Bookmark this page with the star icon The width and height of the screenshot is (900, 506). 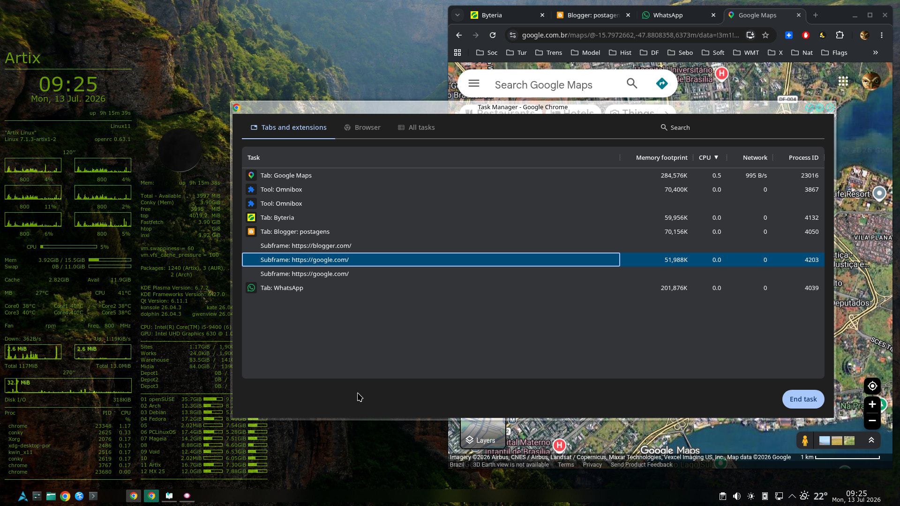(x=765, y=35)
